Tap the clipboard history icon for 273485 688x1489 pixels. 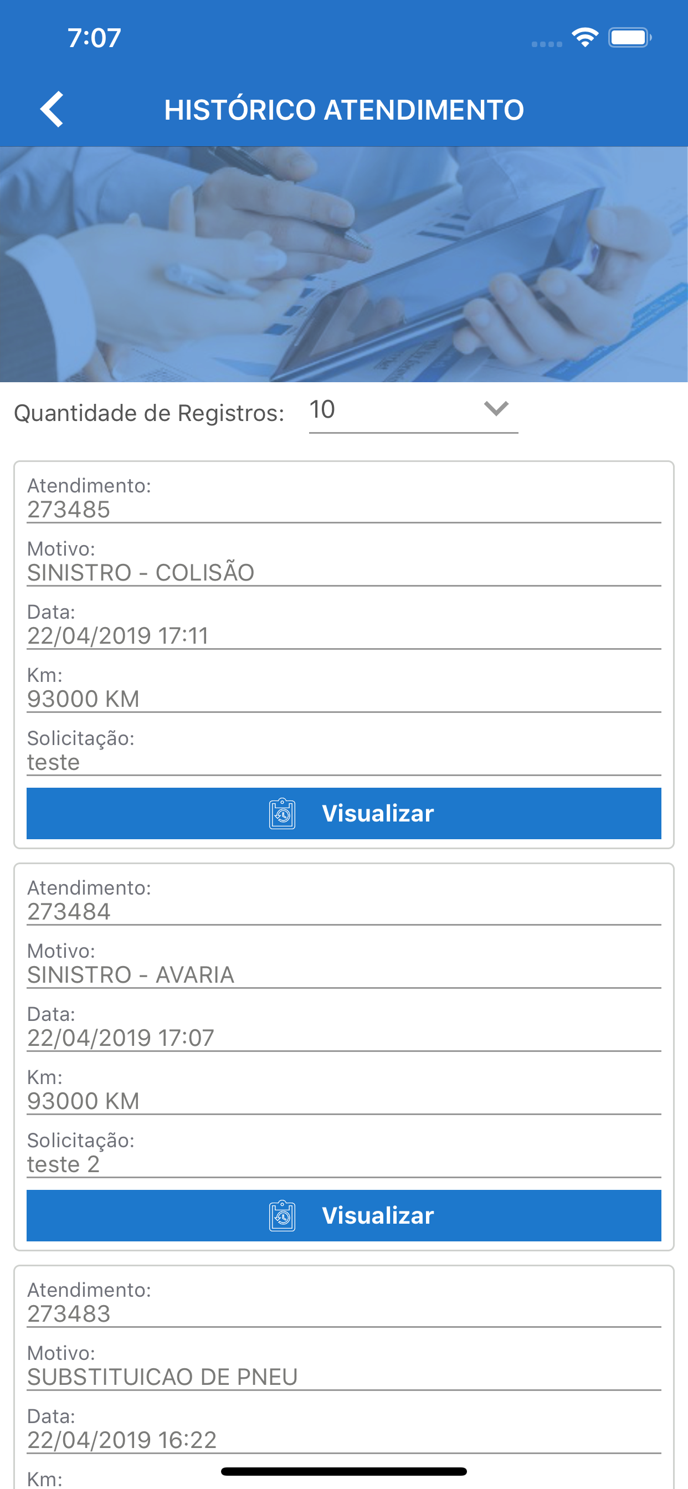coord(282,813)
